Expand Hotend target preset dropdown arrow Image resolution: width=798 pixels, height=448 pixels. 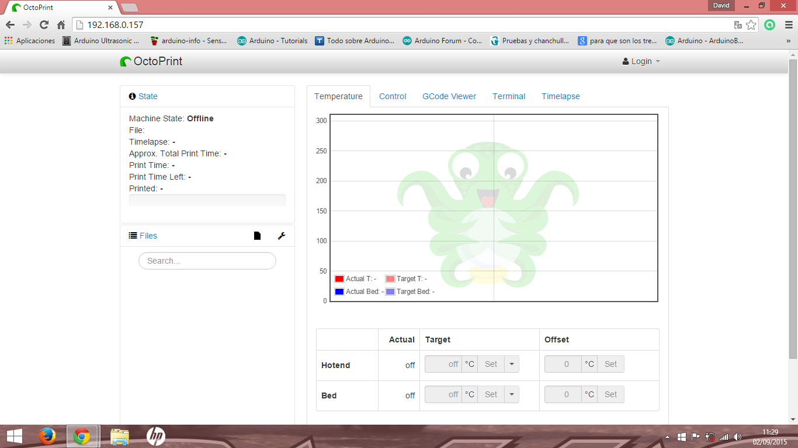point(511,364)
